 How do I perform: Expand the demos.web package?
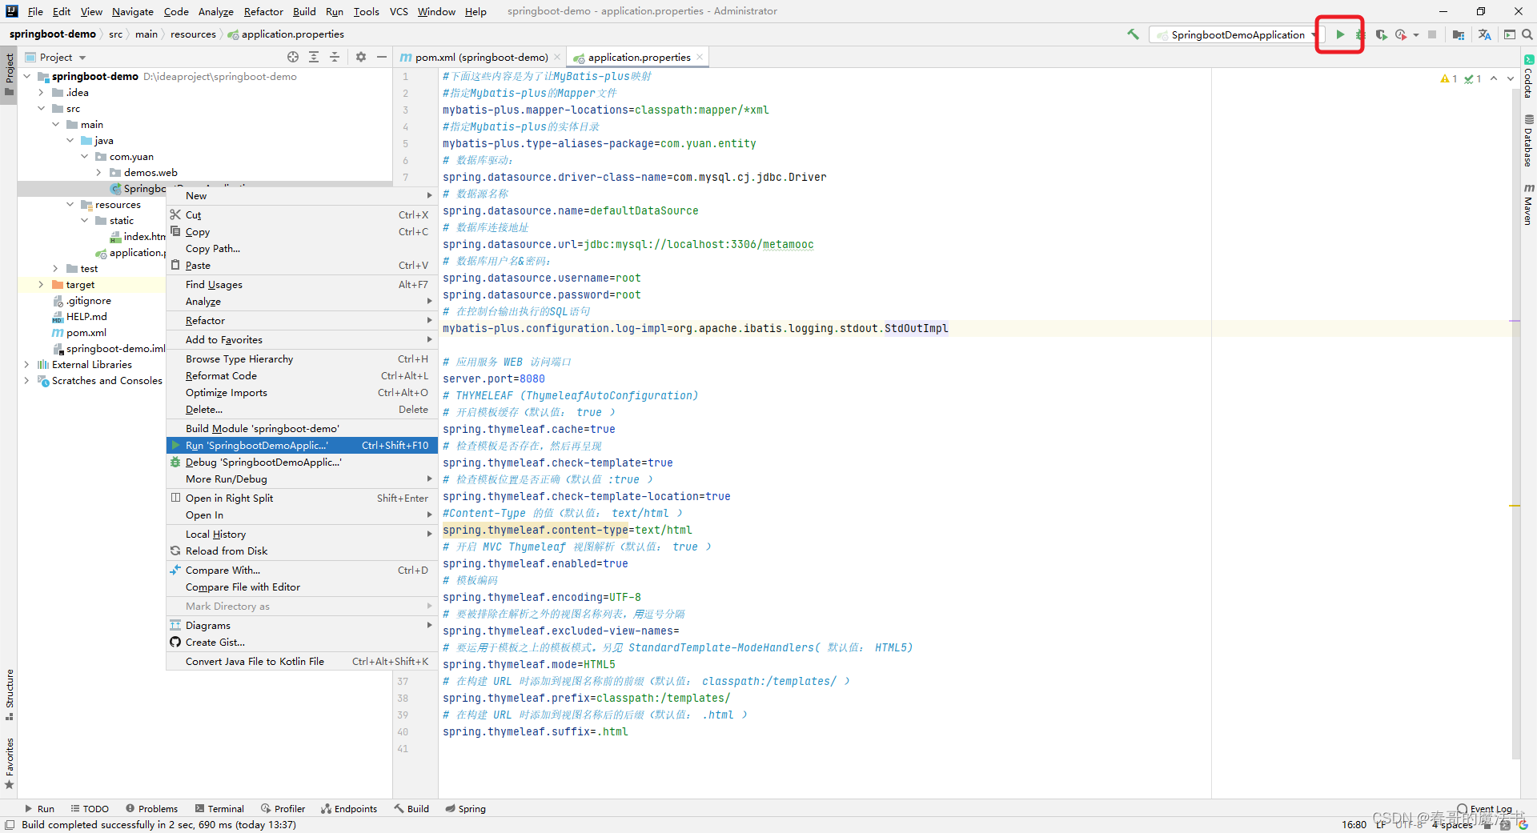pos(99,172)
